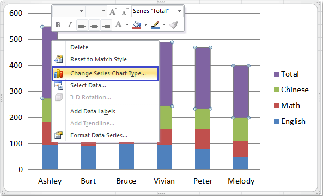This screenshot has width=323, height=196.
Task: Expand the font color dropdown arrow
Action: (x=127, y=25)
